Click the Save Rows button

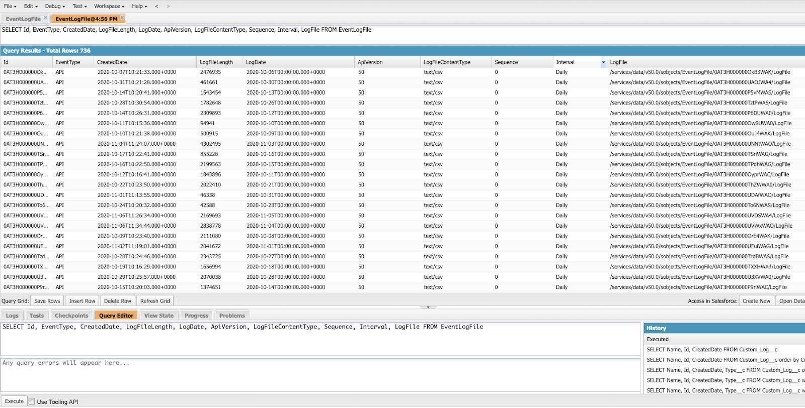pyautogui.click(x=47, y=301)
